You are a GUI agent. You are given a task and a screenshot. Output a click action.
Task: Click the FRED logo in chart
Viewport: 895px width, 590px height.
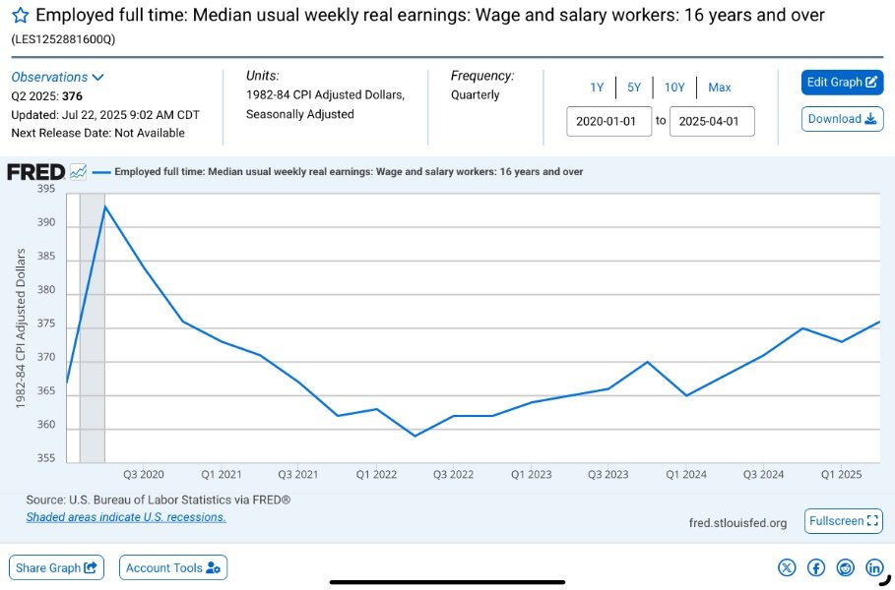(x=35, y=172)
